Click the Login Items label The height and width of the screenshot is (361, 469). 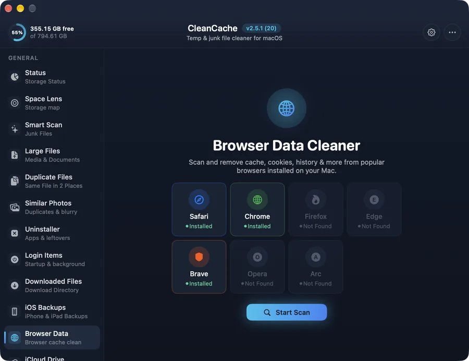tap(44, 255)
